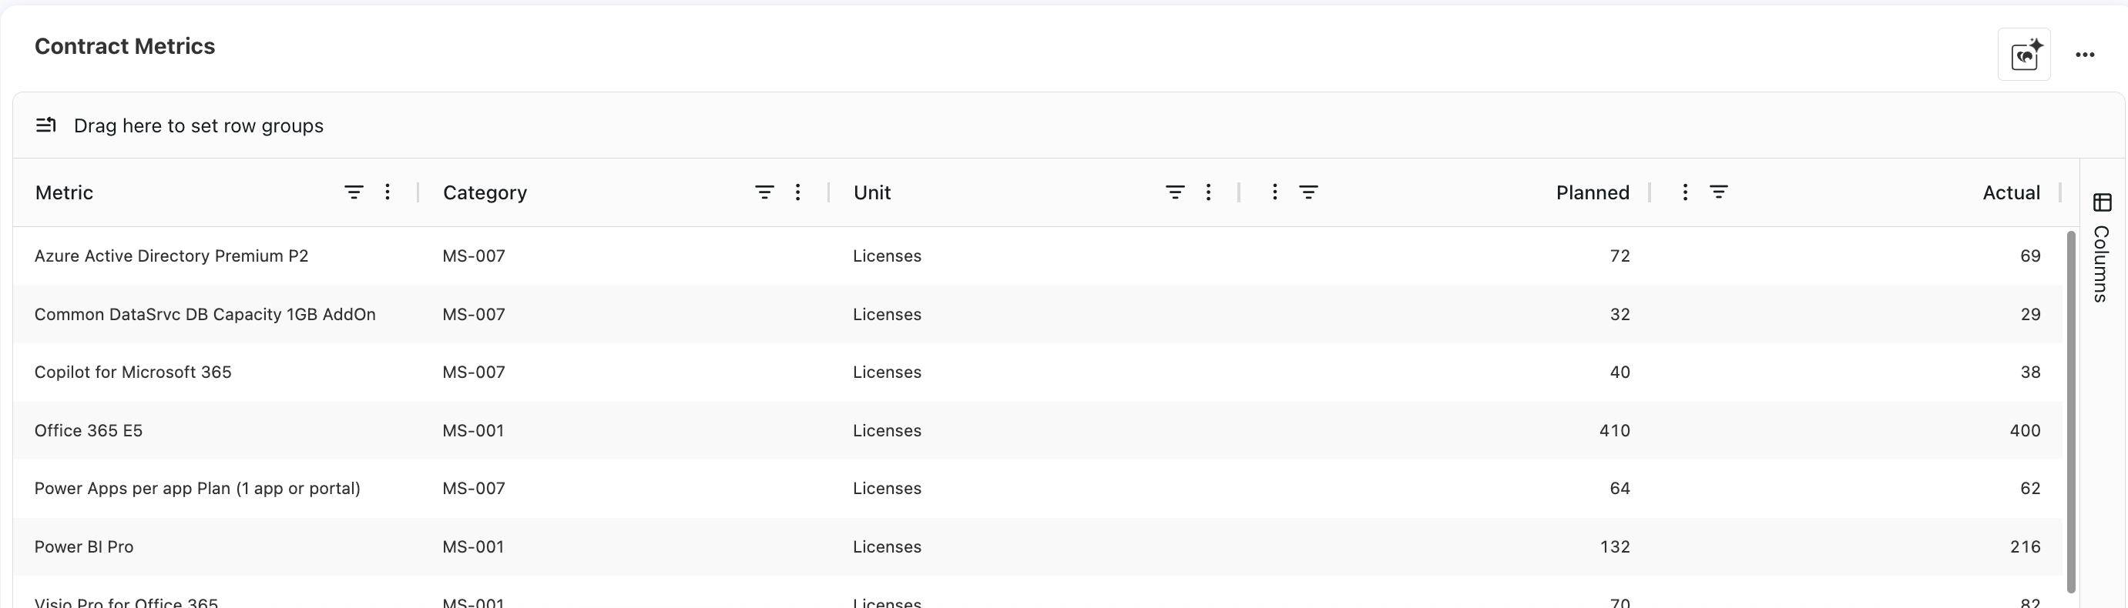2128x608 pixels.
Task: Select the Power BI Pro metric
Action: pos(83,547)
